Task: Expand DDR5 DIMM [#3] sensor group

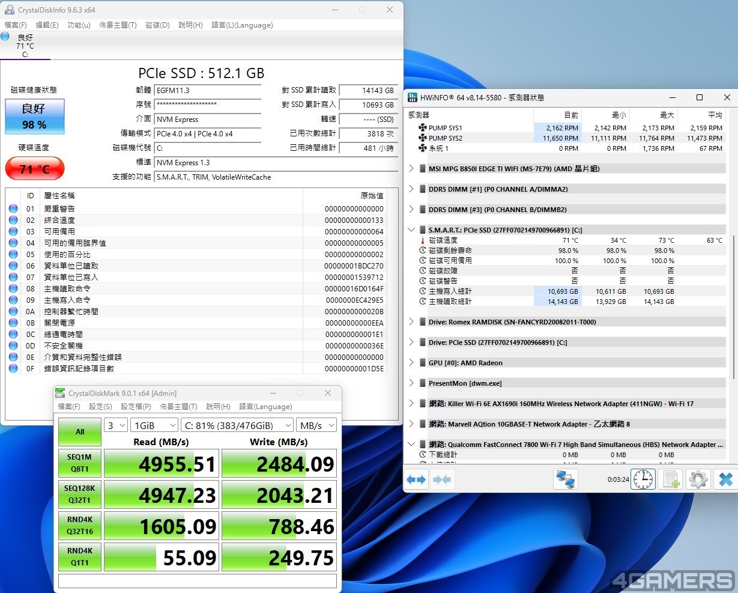Action: (x=411, y=210)
